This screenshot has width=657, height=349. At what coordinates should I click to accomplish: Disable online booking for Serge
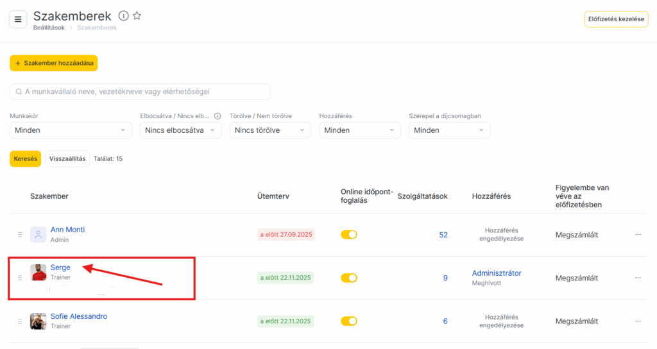(349, 278)
